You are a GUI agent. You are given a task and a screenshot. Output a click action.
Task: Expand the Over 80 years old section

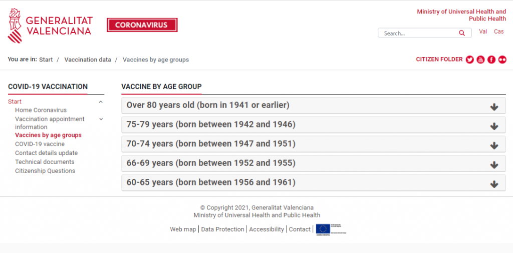pos(314,105)
